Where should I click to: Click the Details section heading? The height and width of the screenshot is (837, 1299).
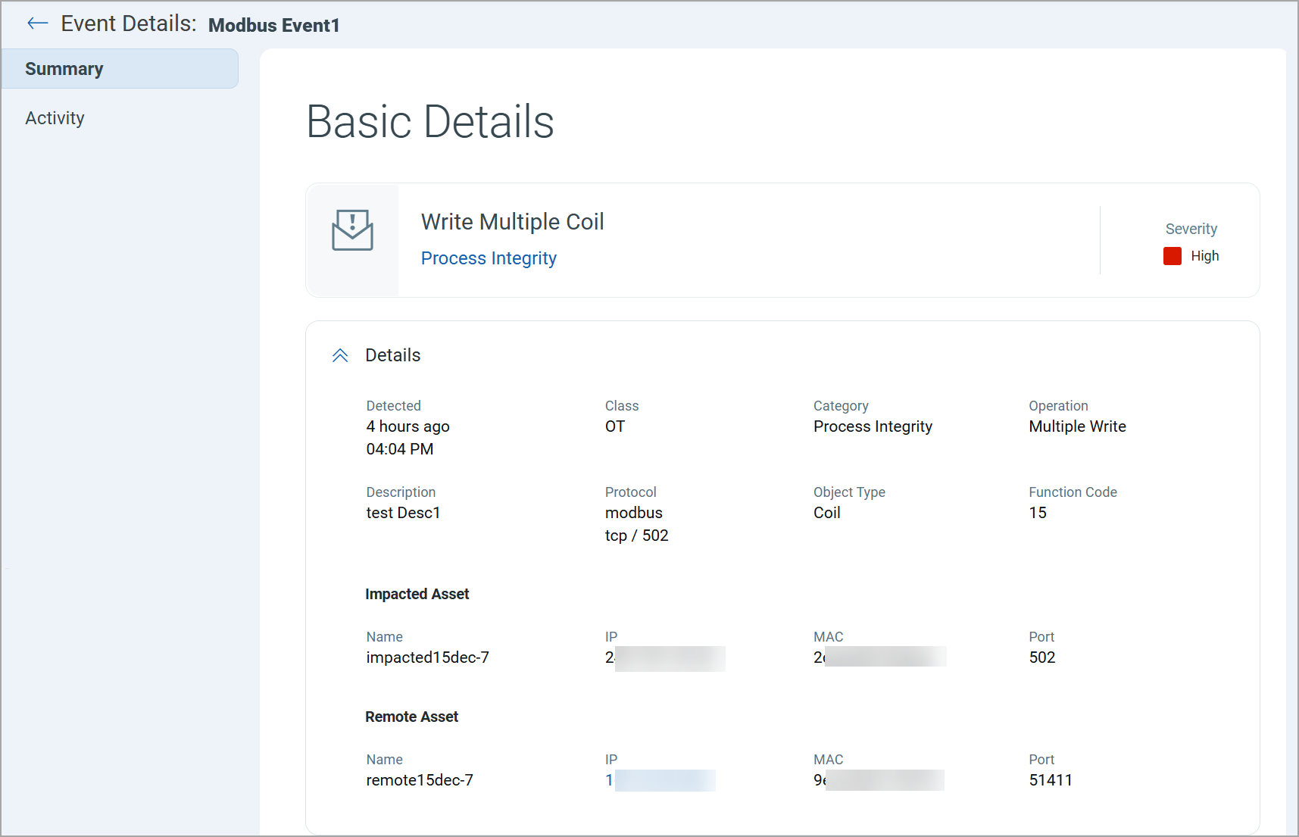tap(392, 355)
